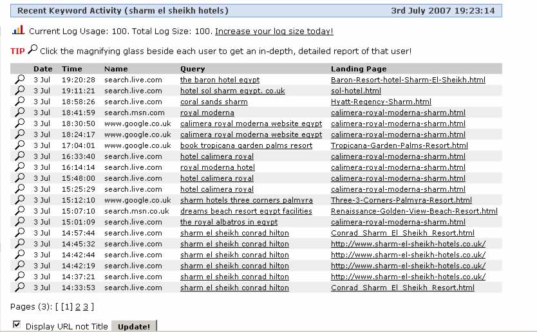
Task: Select 'search.msn.com' name cell
Action: (x=134, y=113)
